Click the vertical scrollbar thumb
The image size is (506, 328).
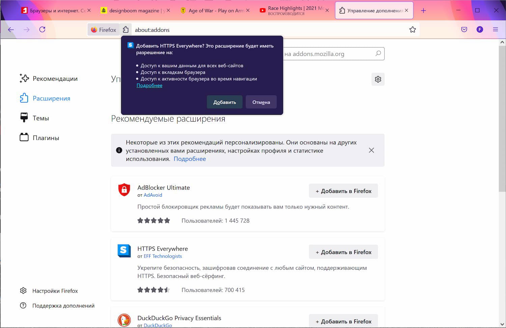click(502, 119)
